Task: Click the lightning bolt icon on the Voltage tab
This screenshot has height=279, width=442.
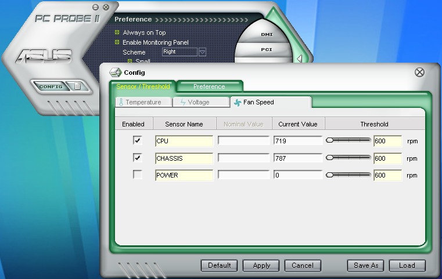Action: click(183, 102)
